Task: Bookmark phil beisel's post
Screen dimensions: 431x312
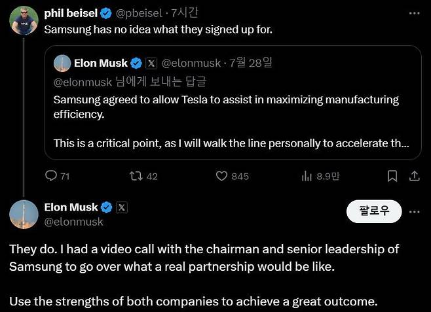Action: (x=392, y=176)
